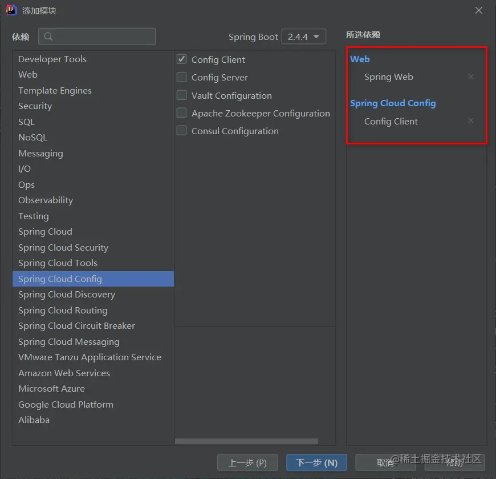The image size is (496, 479).
Task: Choose Amazon Web Services category
Action: [93, 373]
